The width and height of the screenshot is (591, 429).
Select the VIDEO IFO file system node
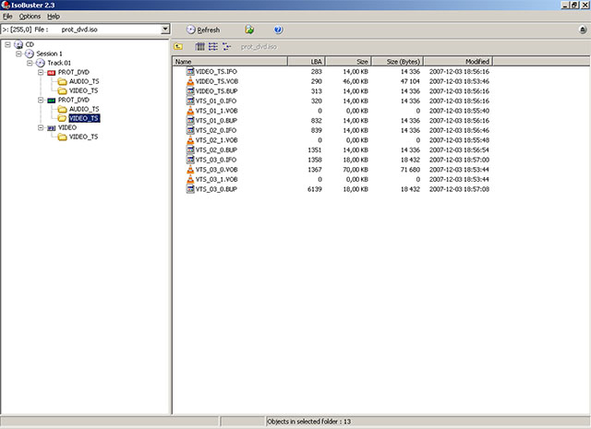coord(67,127)
